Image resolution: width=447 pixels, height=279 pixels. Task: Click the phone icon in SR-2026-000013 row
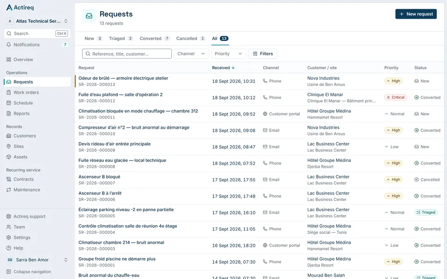pyautogui.click(x=265, y=81)
